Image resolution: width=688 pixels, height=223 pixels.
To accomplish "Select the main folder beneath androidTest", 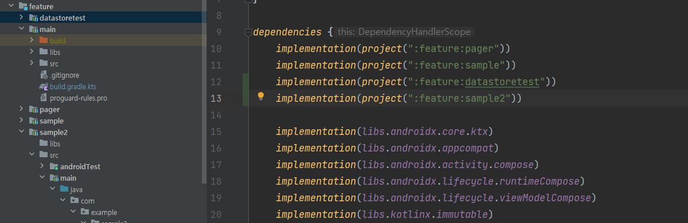I will (x=68, y=178).
